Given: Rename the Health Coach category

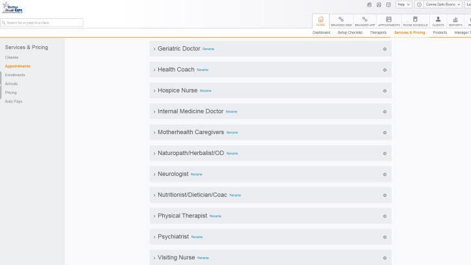Looking at the screenshot, I should click(203, 70).
